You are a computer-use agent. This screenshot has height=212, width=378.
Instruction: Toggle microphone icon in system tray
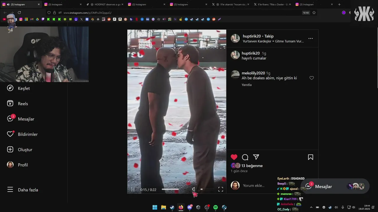(x=343, y=207)
